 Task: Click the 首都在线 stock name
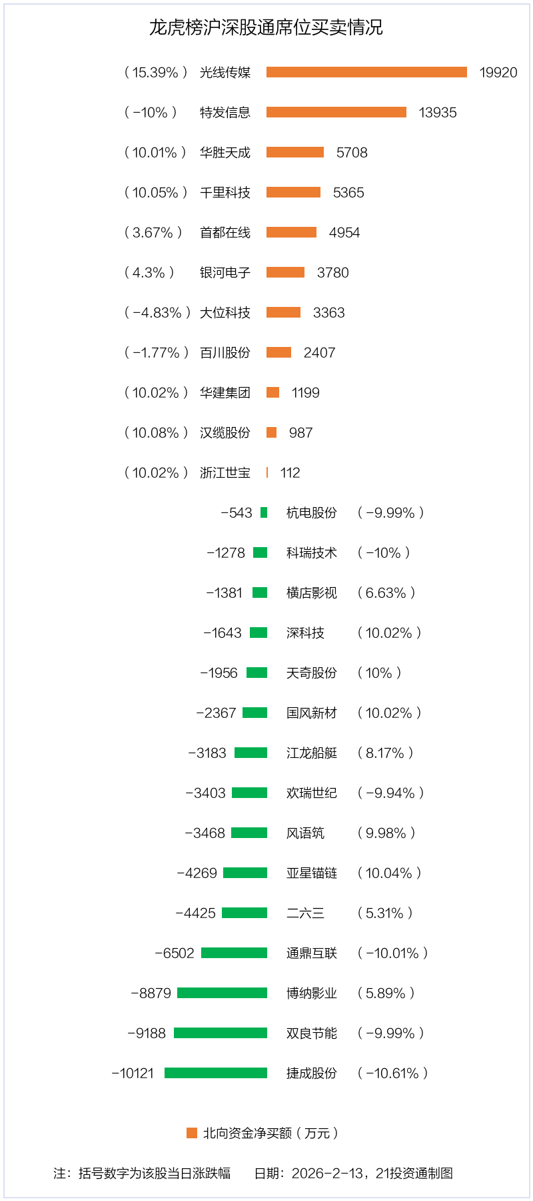tap(225, 233)
